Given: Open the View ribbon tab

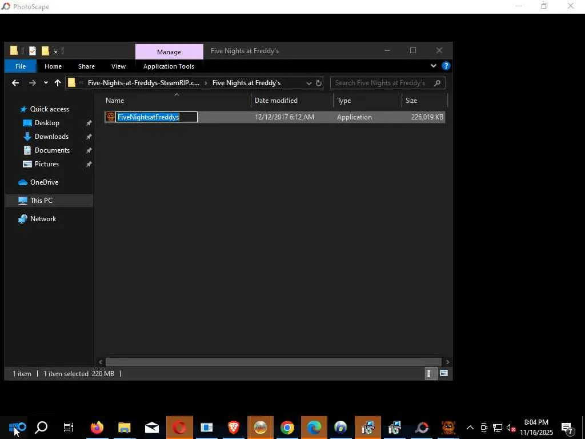Looking at the screenshot, I should pos(118,66).
